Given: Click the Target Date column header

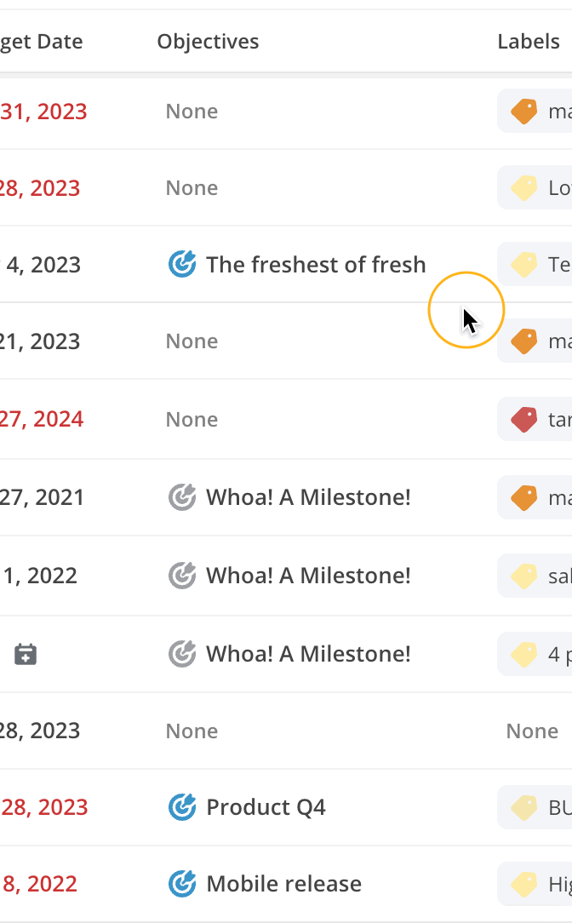Looking at the screenshot, I should 41,42.
